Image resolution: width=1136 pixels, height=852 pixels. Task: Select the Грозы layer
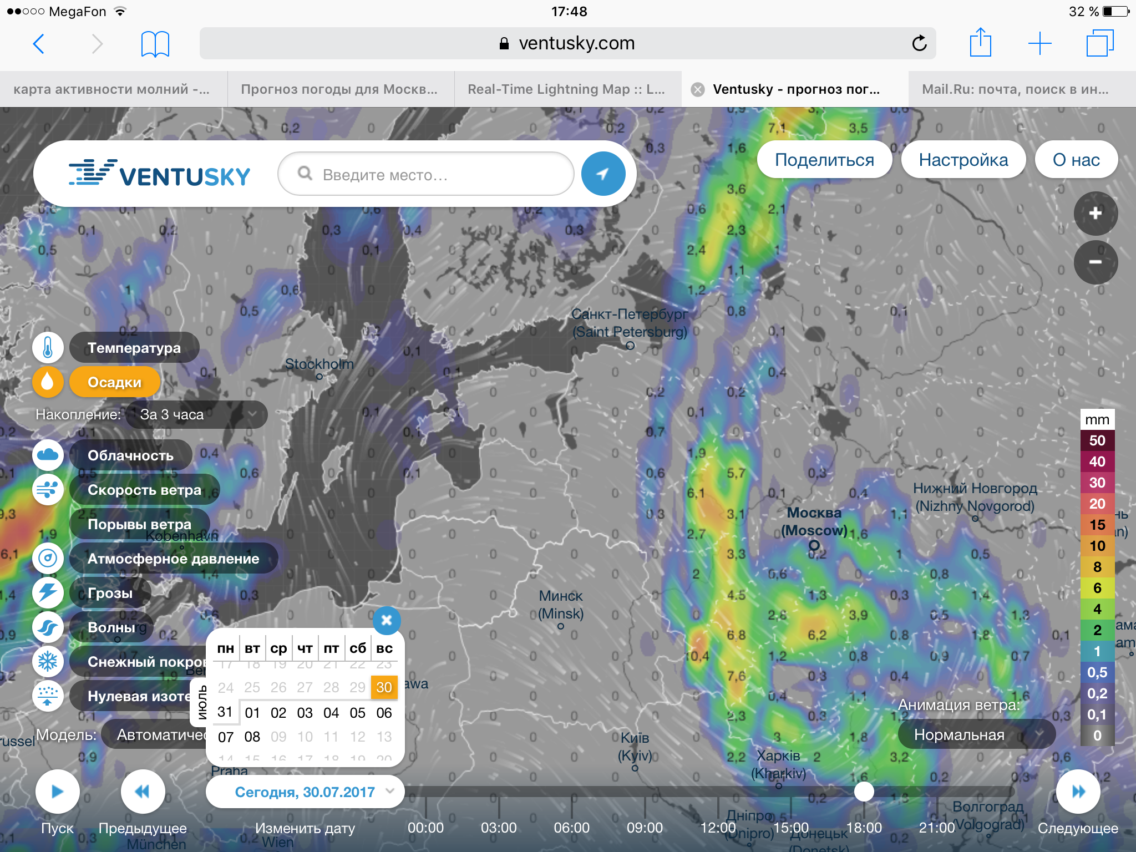pyautogui.click(x=110, y=593)
